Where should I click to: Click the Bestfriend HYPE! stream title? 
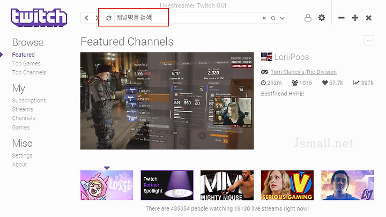tap(283, 94)
